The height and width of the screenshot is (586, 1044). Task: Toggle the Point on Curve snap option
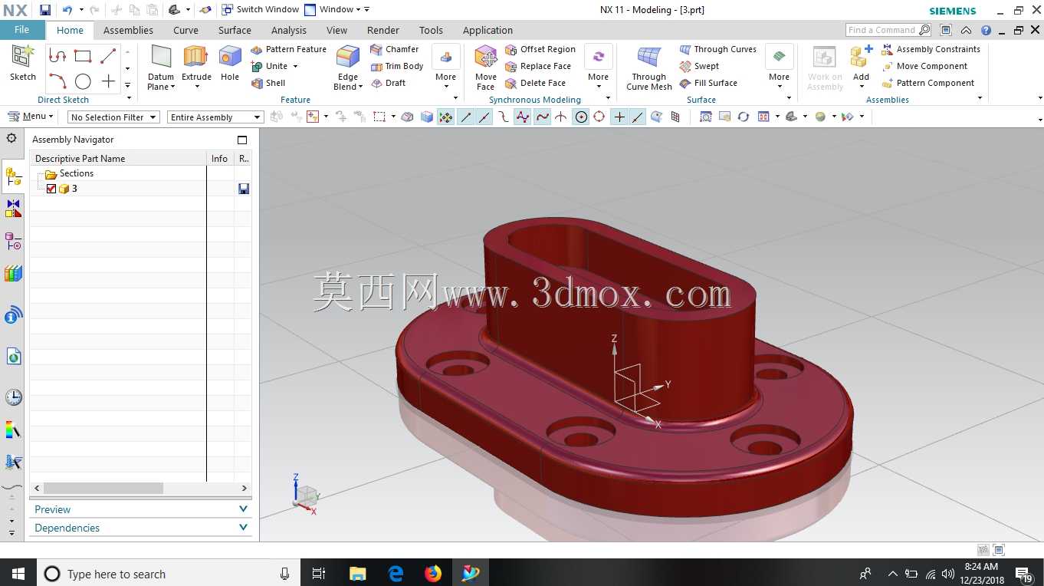click(x=638, y=117)
